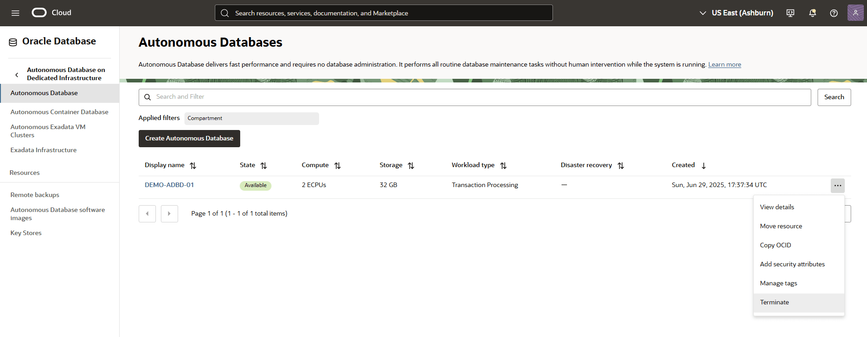Open the DEMO-ADBD-01 database link
The width and height of the screenshot is (867, 337).
coord(170,185)
